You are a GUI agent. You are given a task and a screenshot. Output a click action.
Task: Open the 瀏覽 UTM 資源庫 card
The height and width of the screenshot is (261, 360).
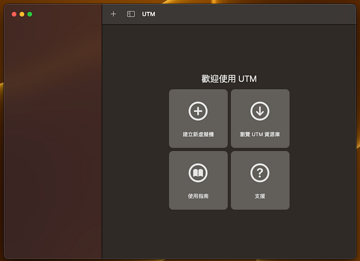click(x=260, y=119)
